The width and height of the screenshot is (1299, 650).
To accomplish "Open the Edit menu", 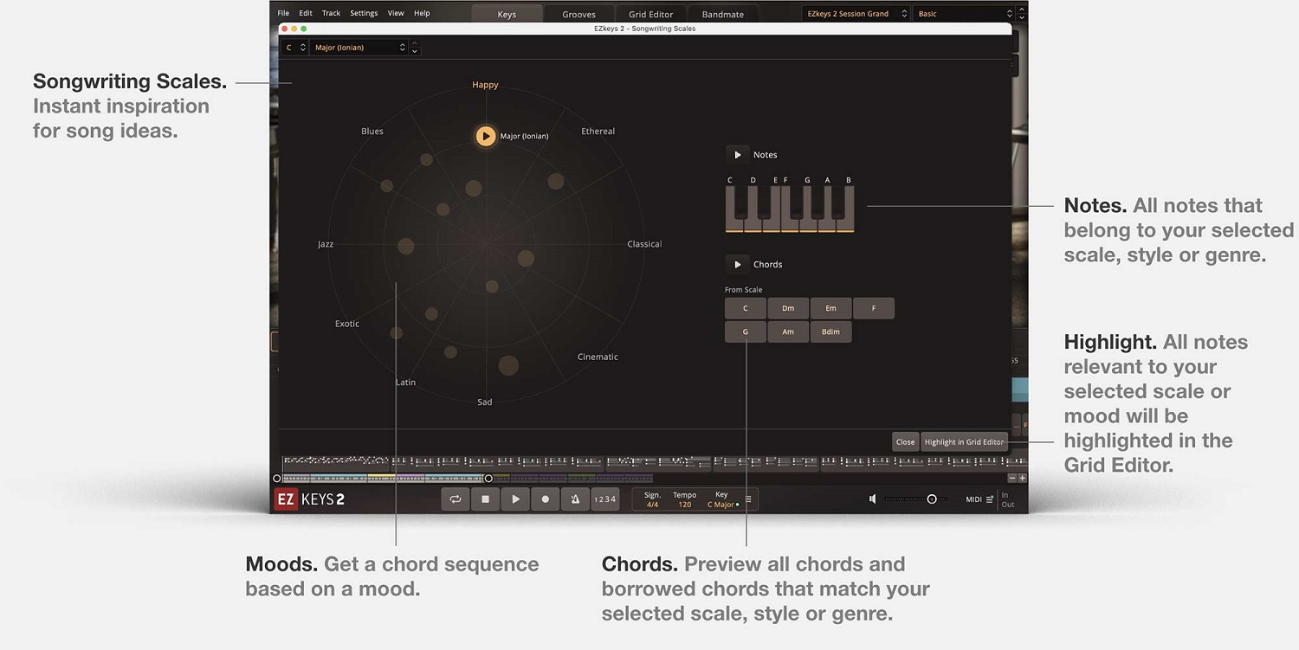I will [306, 13].
